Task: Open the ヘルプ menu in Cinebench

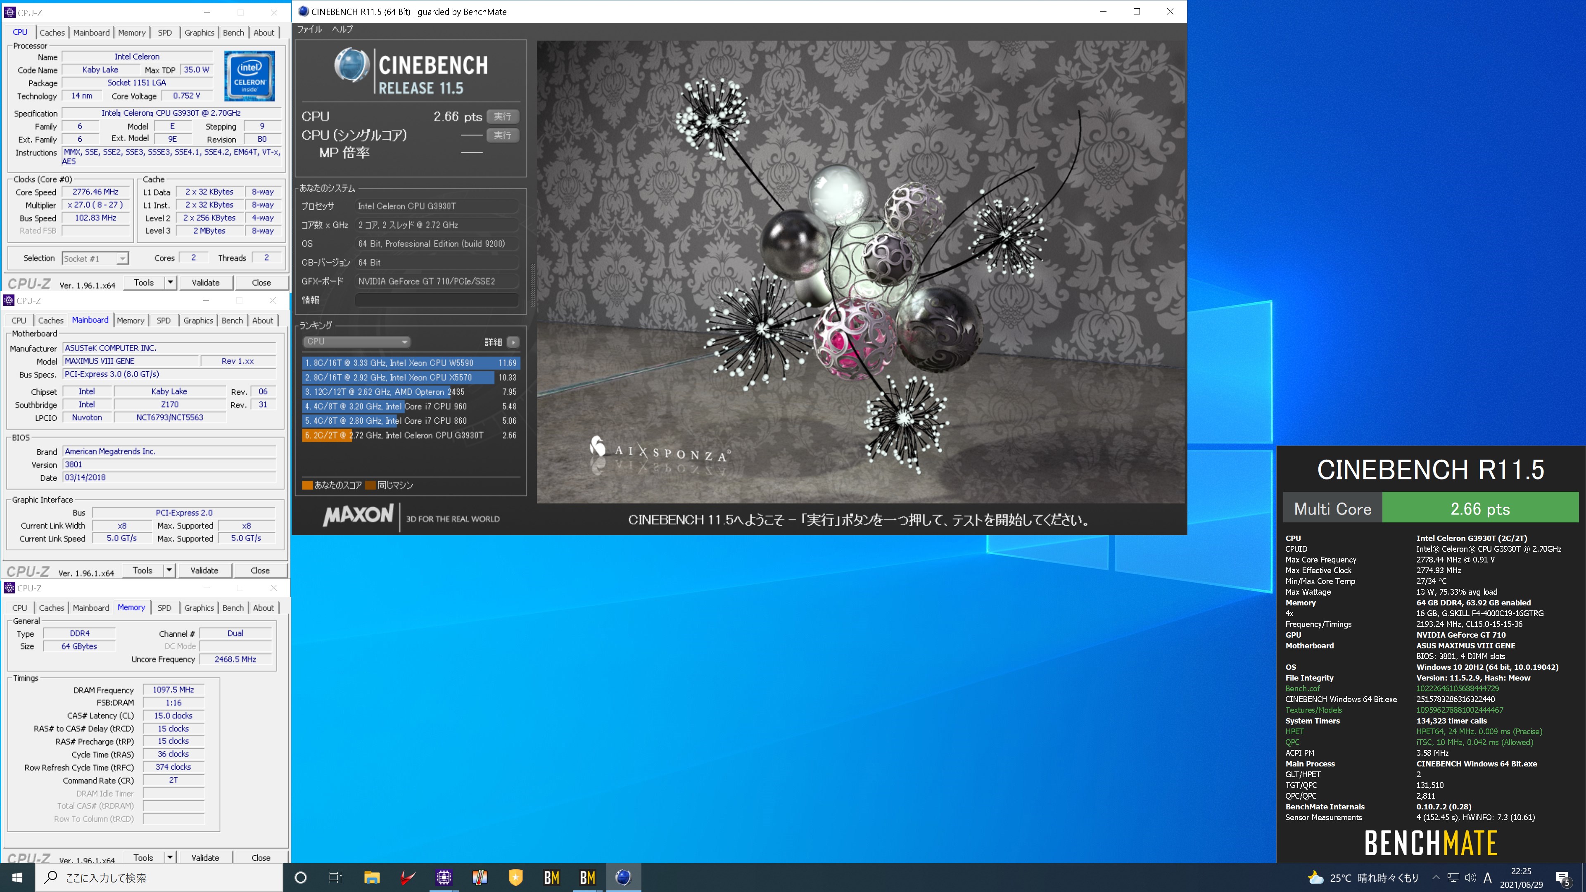Action: point(342,29)
